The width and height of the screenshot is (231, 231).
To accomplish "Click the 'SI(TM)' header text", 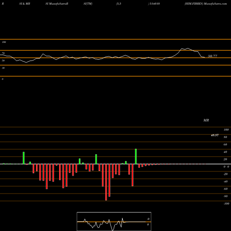I will pyautogui.click(x=88, y=4).
